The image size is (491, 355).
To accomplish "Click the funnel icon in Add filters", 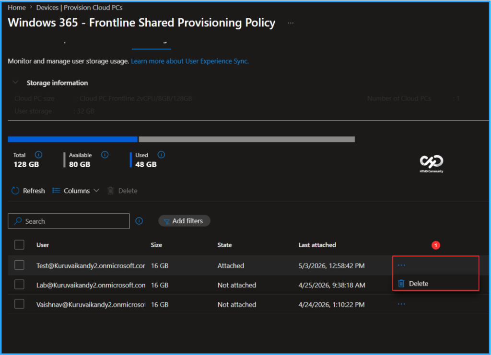I will click(x=166, y=221).
